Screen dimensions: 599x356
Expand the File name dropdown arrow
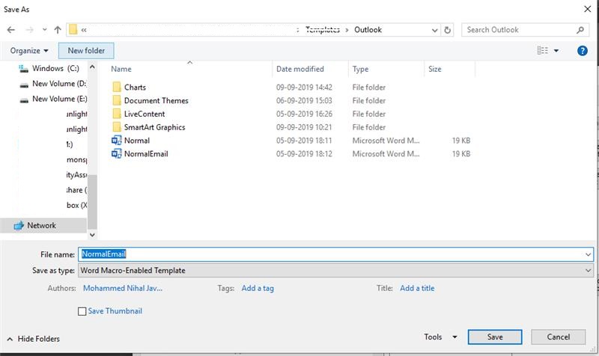588,254
